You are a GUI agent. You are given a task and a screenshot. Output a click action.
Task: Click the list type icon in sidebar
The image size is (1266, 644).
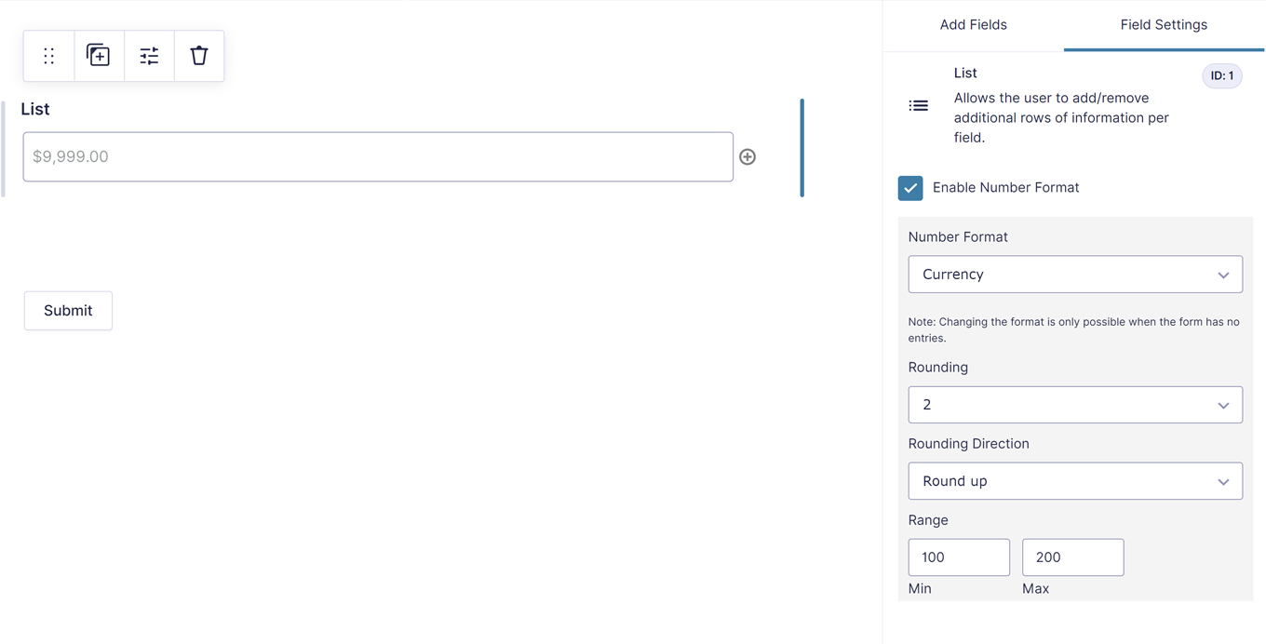coord(919,106)
